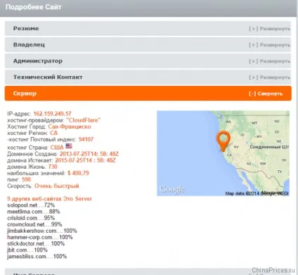
Task: Click domain expiry date 2015-07-25T14
Action: point(86,160)
